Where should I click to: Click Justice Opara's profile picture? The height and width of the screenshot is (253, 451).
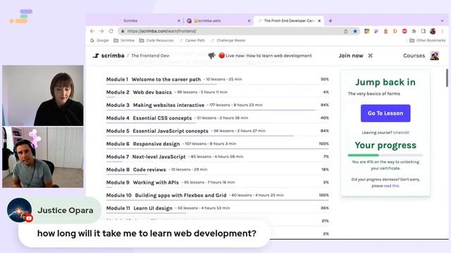tap(19, 210)
